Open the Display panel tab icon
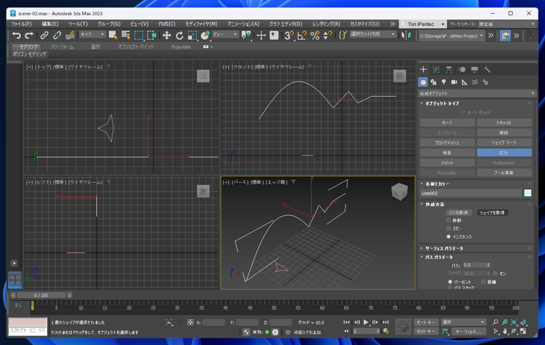Screen dimensions: 545x345 (474, 70)
